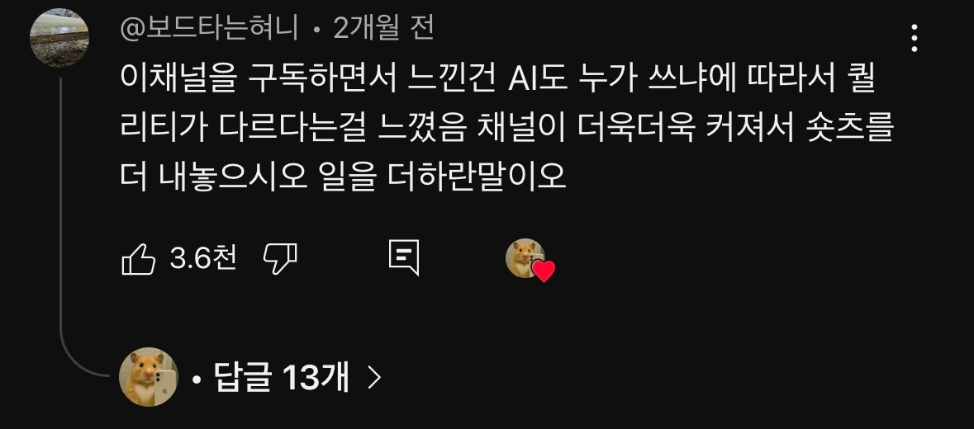Open the reply box via speech-bubble icon
Screen dimensions: 974x429
coord(404,258)
